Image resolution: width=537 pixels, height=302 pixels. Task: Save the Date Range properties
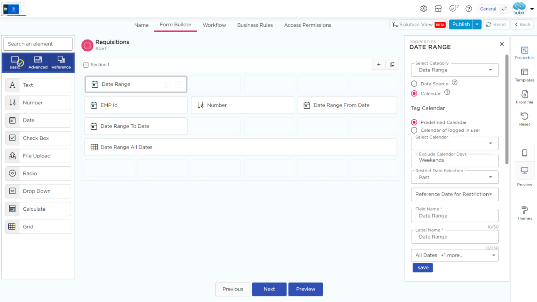coord(422,267)
